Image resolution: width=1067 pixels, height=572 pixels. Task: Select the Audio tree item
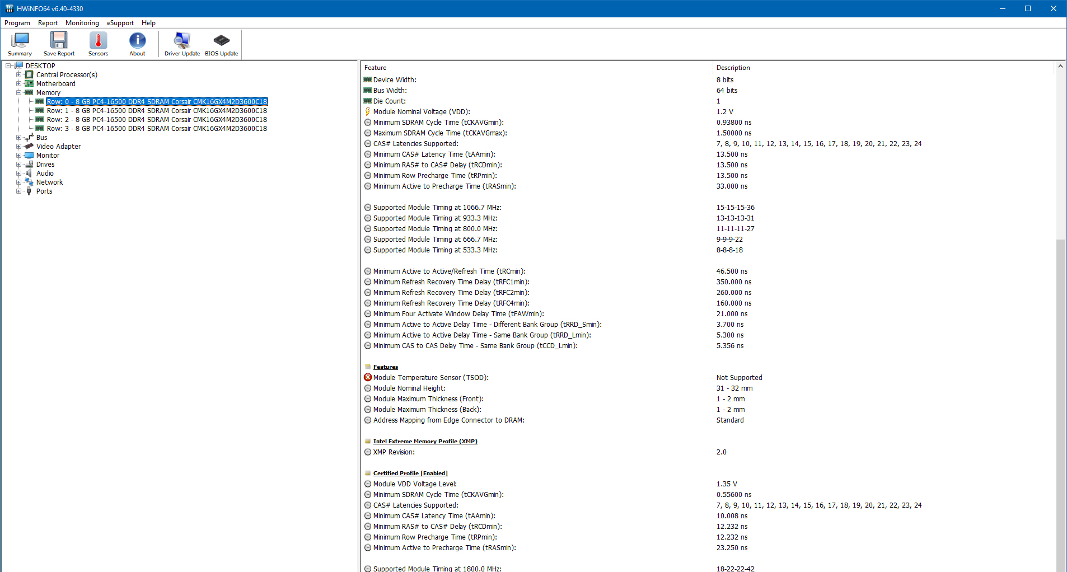(45, 173)
